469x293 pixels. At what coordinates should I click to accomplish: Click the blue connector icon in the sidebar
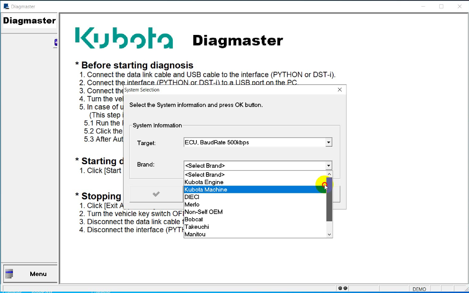coord(56,42)
